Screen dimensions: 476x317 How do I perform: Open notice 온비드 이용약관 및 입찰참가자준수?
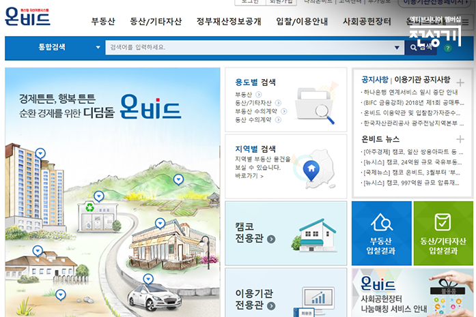[x=411, y=113]
